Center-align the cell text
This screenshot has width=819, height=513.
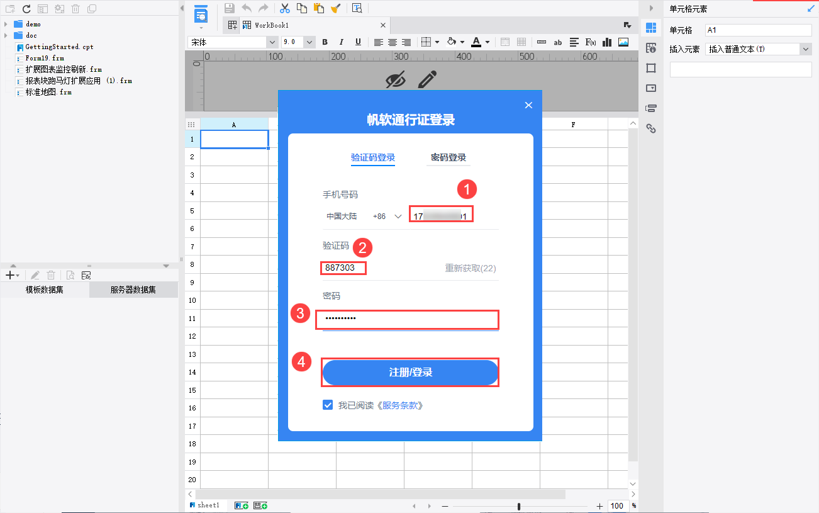tap(393, 42)
